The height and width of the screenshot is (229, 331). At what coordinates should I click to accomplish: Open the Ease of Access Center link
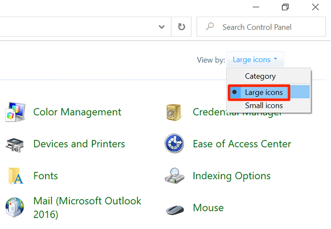coord(241,144)
